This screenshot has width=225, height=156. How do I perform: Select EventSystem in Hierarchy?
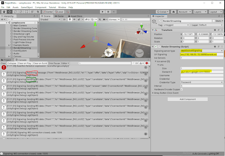point(20,51)
